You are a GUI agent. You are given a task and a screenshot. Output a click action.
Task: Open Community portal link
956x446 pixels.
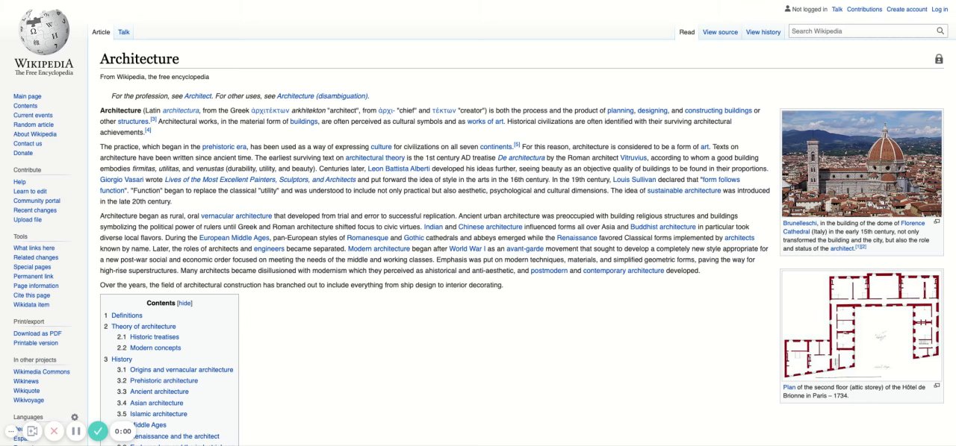point(37,201)
